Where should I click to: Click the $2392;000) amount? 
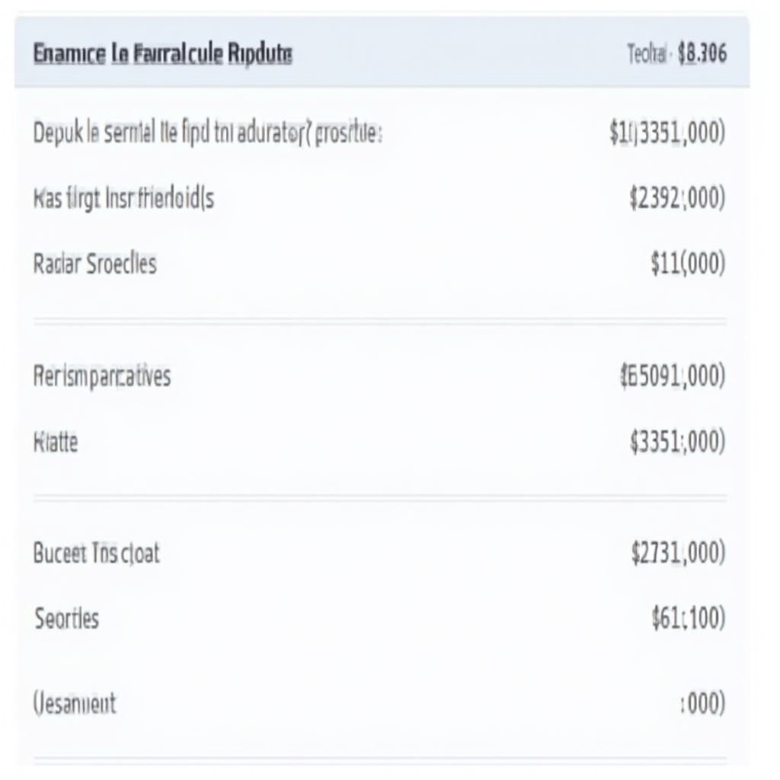point(677,199)
